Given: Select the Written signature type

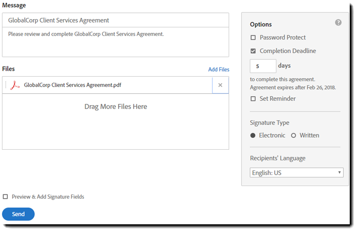Looking at the screenshot, I should [293, 136].
